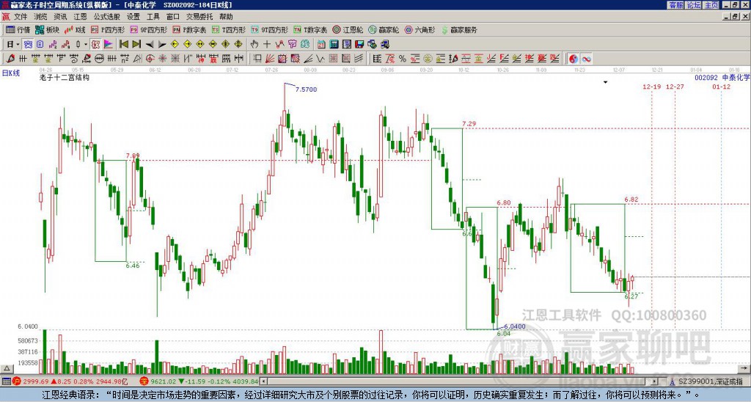This screenshot has width=751, height=402.
Task: Open the 设置 menu
Action: (133, 17)
